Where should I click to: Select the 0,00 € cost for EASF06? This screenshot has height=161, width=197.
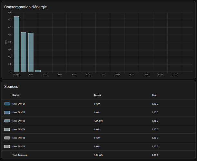click(155, 147)
